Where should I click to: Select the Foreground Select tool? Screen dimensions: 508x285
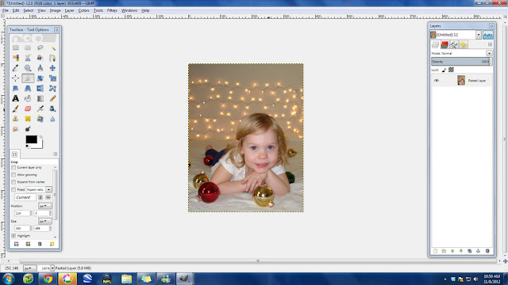click(x=40, y=58)
